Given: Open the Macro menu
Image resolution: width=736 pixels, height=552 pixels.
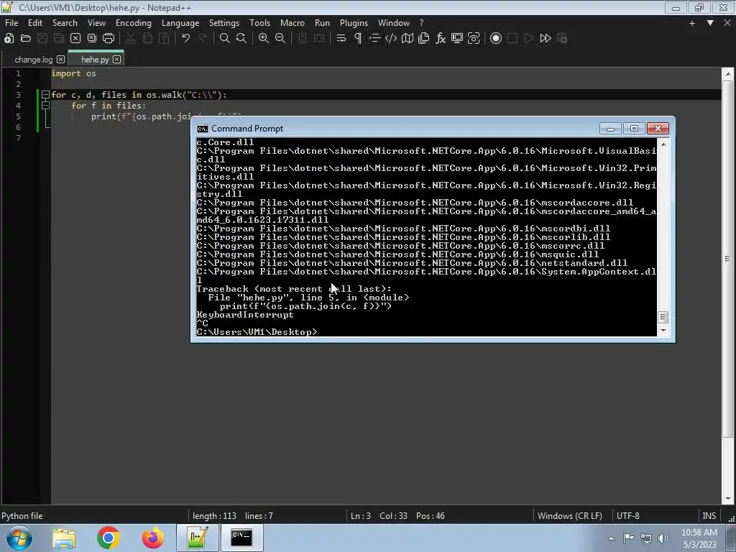Looking at the screenshot, I should (292, 22).
